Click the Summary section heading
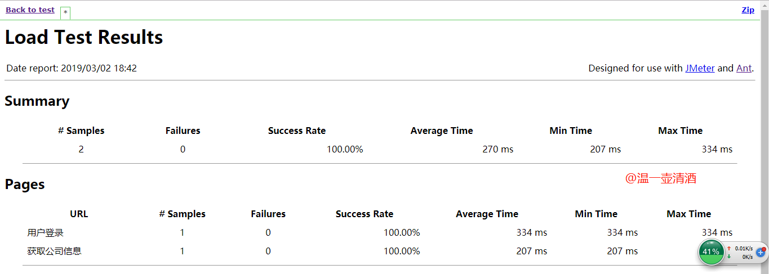This screenshot has width=769, height=274. click(37, 101)
